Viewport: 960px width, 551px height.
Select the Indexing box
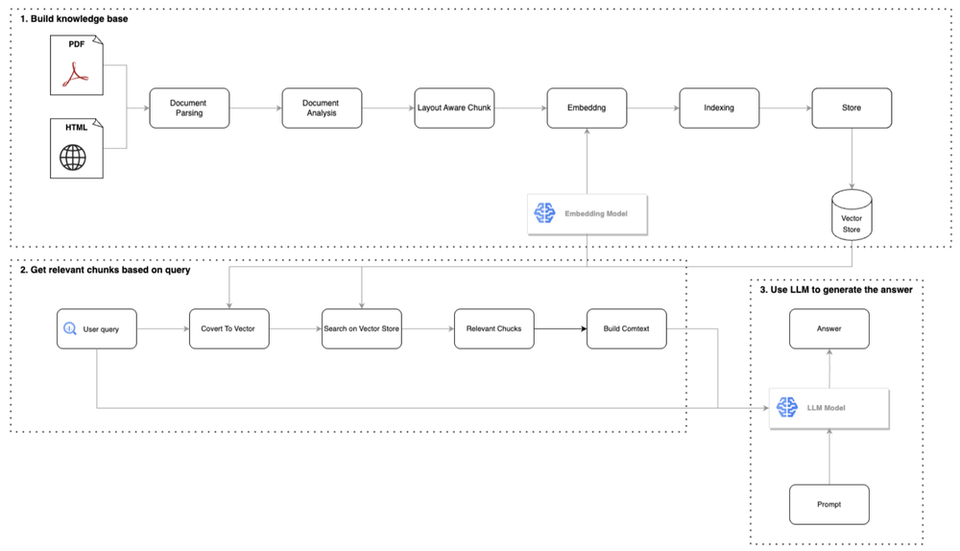719,108
